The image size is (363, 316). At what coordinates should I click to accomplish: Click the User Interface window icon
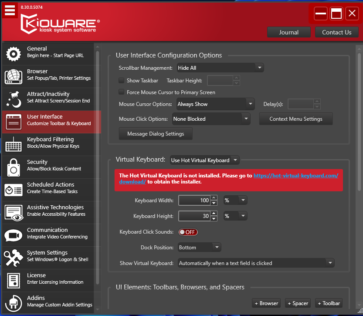click(14, 122)
